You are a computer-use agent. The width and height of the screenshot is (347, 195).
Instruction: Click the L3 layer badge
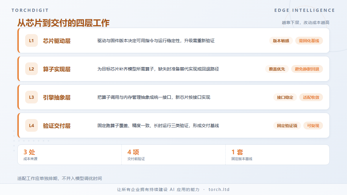click(32, 97)
